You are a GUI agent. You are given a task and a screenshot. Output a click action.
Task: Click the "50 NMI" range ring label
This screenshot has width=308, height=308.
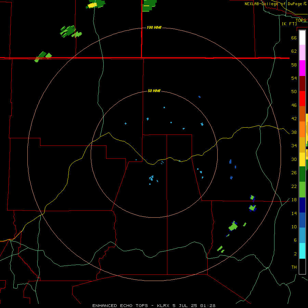(154, 91)
